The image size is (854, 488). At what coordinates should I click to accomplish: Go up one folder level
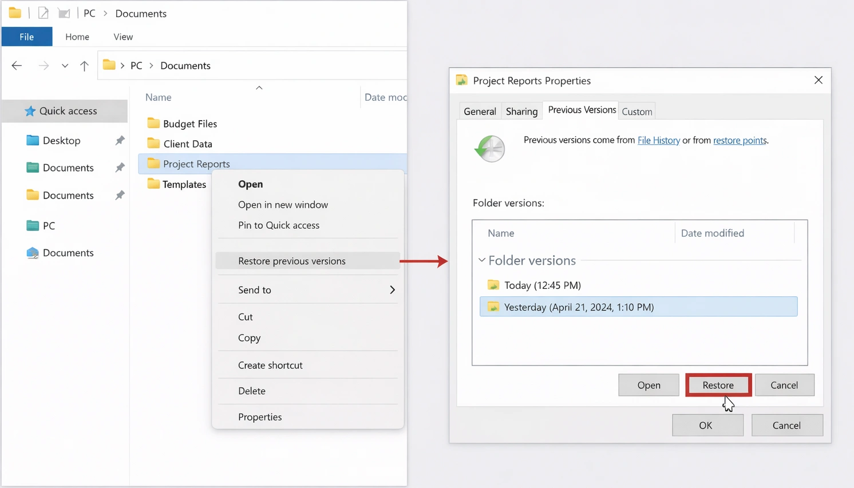[84, 66]
